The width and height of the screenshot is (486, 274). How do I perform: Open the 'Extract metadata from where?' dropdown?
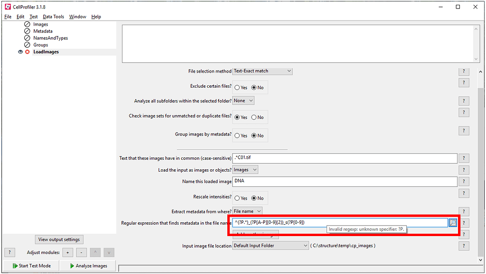tap(247, 211)
